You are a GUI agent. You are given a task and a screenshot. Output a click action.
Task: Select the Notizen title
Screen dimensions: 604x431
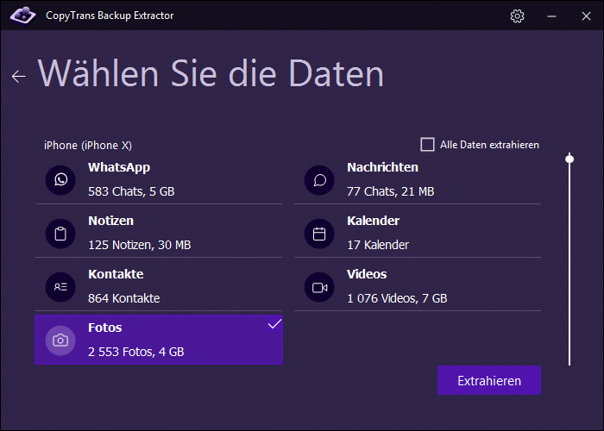coord(111,221)
